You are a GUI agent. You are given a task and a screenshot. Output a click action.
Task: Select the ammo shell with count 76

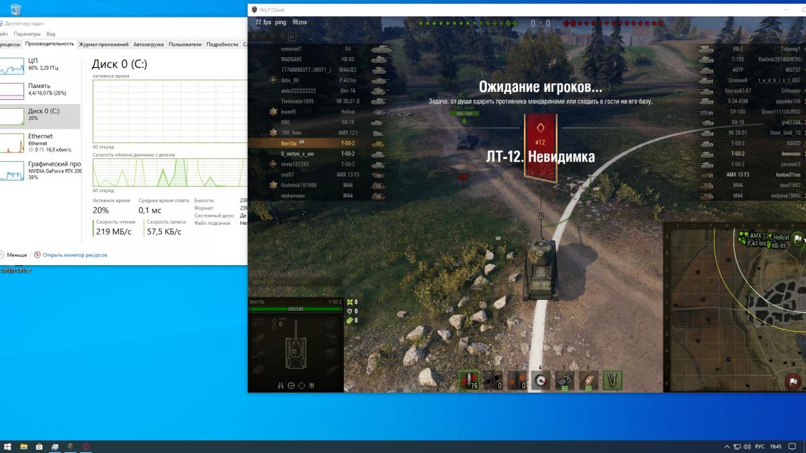click(x=468, y=380)
